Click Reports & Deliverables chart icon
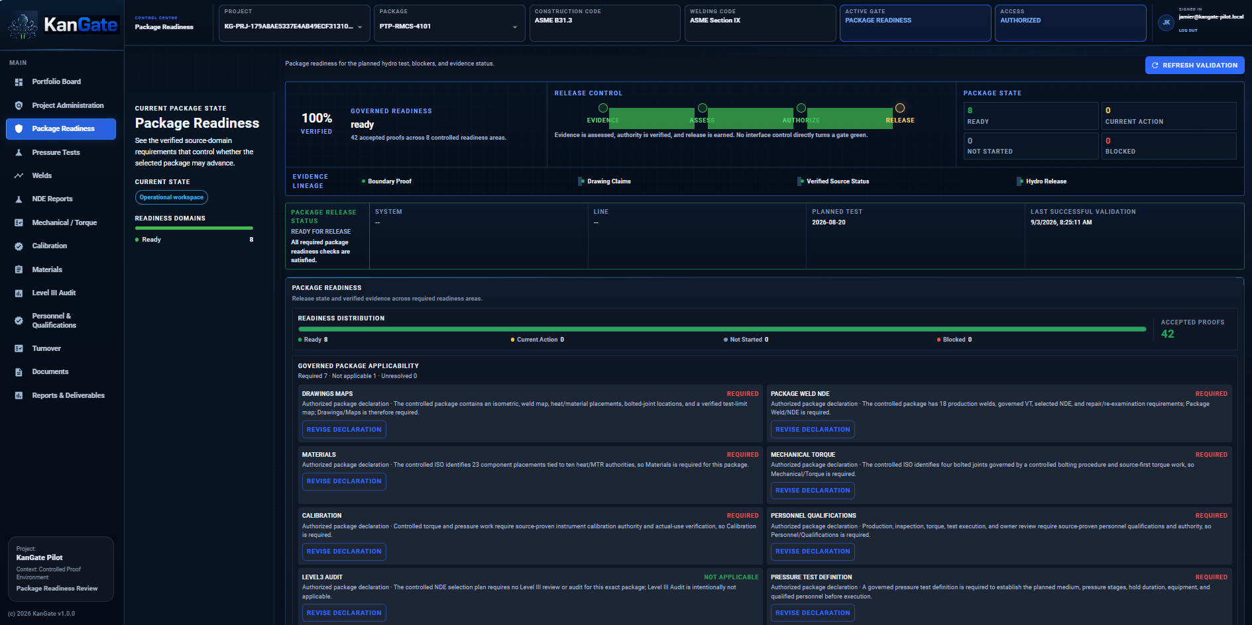Image resolution: width=1252 pixels, height=625 pixels. click(x=19, y=395)
